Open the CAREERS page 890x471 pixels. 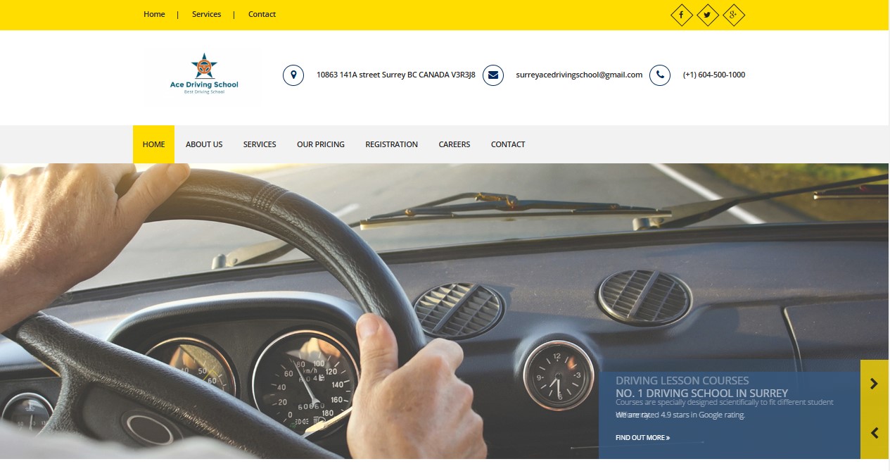pyautogui.click(x=454, y=144)
